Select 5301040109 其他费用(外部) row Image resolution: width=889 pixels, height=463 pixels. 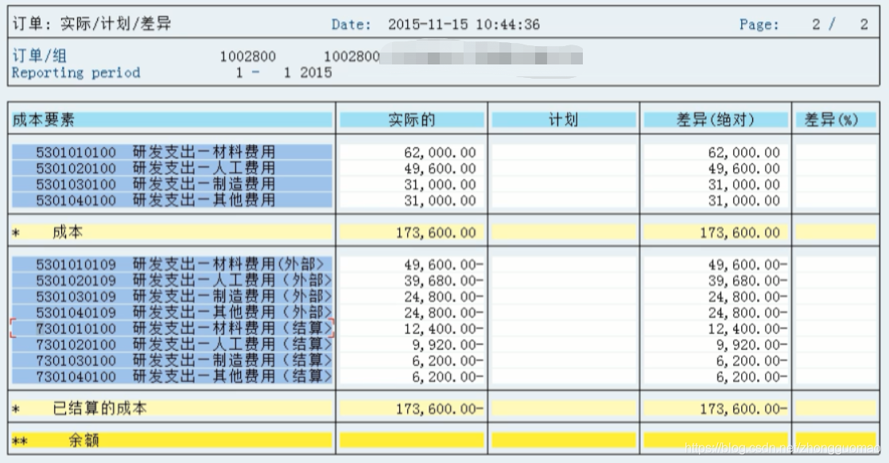(x=172, y=312)
